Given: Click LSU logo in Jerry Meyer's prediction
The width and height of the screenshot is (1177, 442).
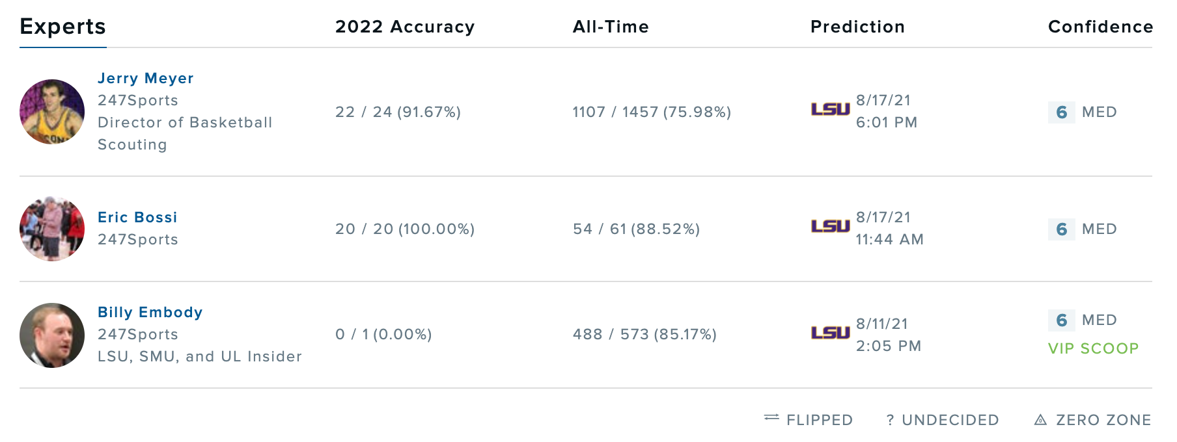Looking at the screenshot, I should (x=830, y=109).
